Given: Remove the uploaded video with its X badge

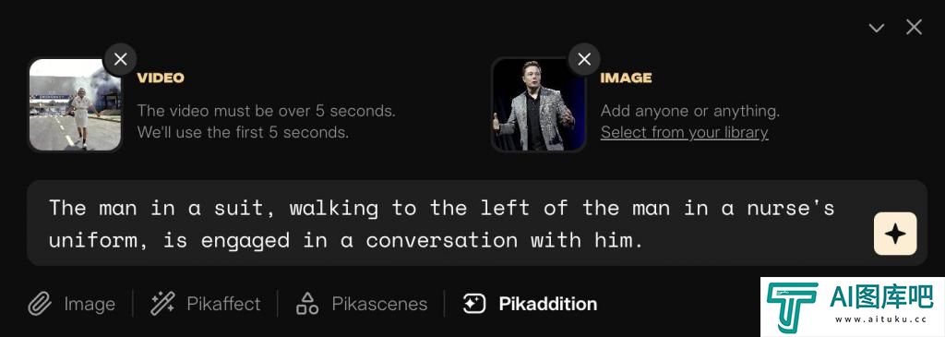Looking at the screenshot, I should click(121, 59).
